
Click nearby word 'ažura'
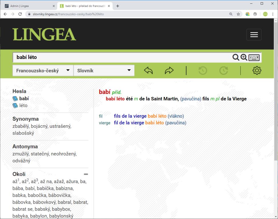[x=72, y=181]
